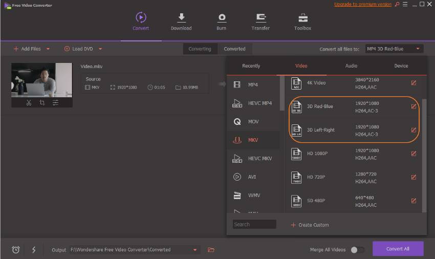Open the hamburger menu

pyautogui.click(x=405, y=4)
